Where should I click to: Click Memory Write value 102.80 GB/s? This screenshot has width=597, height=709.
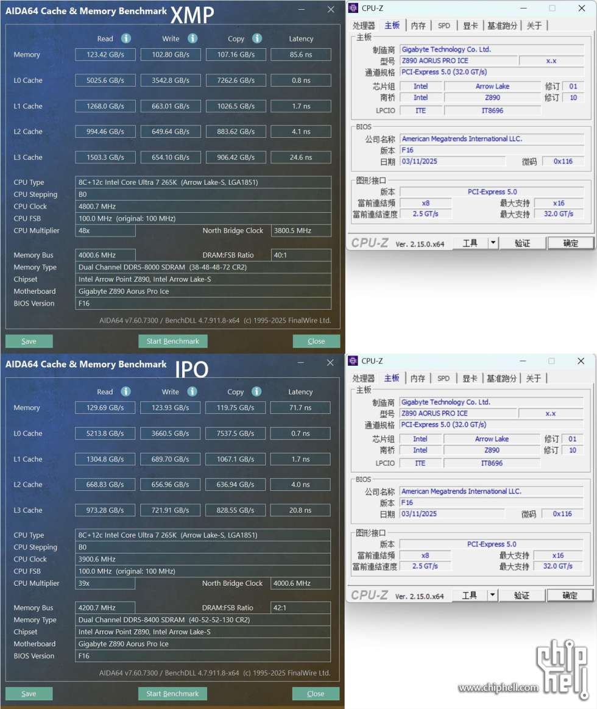pyautogui.click(x=171, y=55)
